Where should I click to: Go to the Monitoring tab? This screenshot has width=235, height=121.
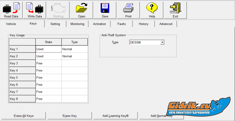(77, 24)
